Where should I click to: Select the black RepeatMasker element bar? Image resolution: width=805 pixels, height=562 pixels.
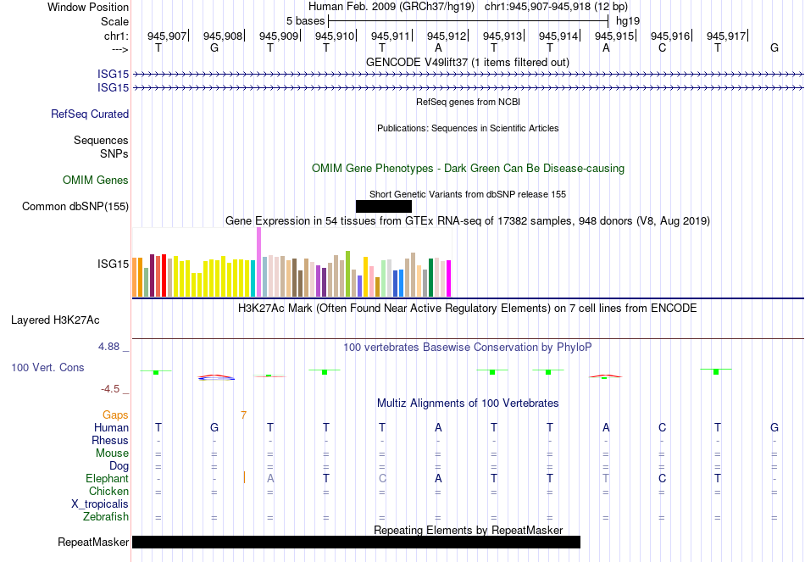(356, 542)
